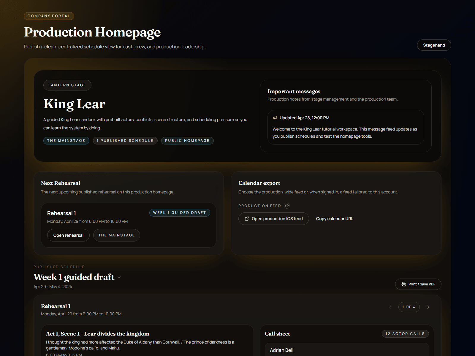Screen dimensions: 475x356
Task: Click the info icon beside Production Feed
Action: click(x=287, y=206)
